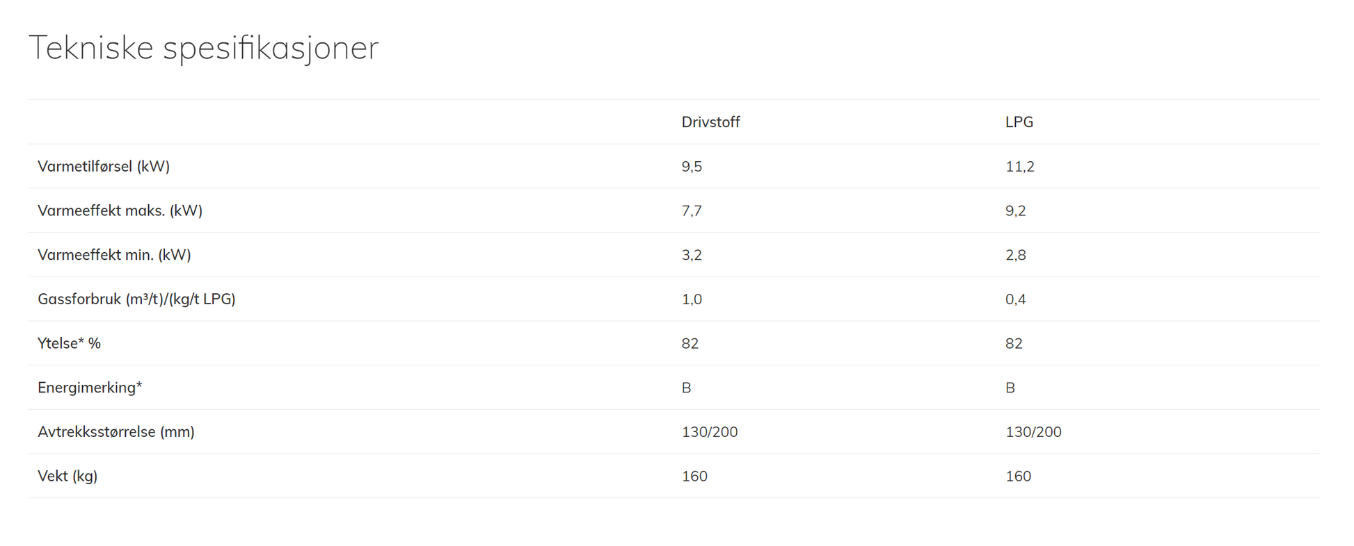1354x546 pixels.
Task: Click the Ytelse* % row label
Action: click(69, 344)
